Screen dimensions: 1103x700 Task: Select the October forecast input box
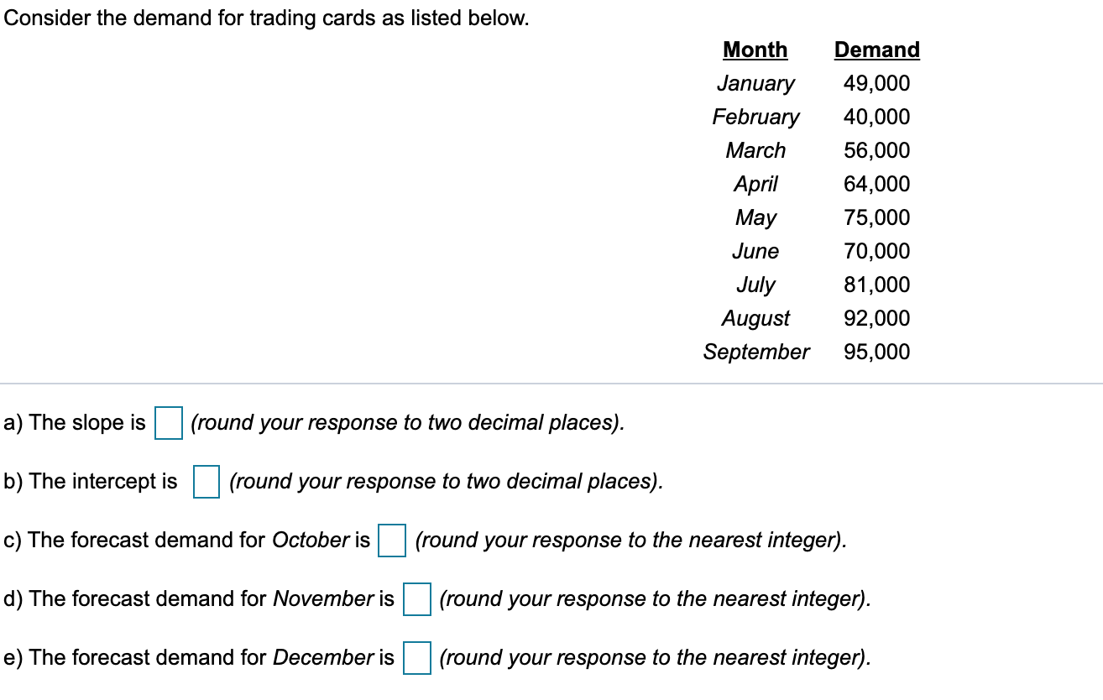pyautogui.click(x=394, y=541)
